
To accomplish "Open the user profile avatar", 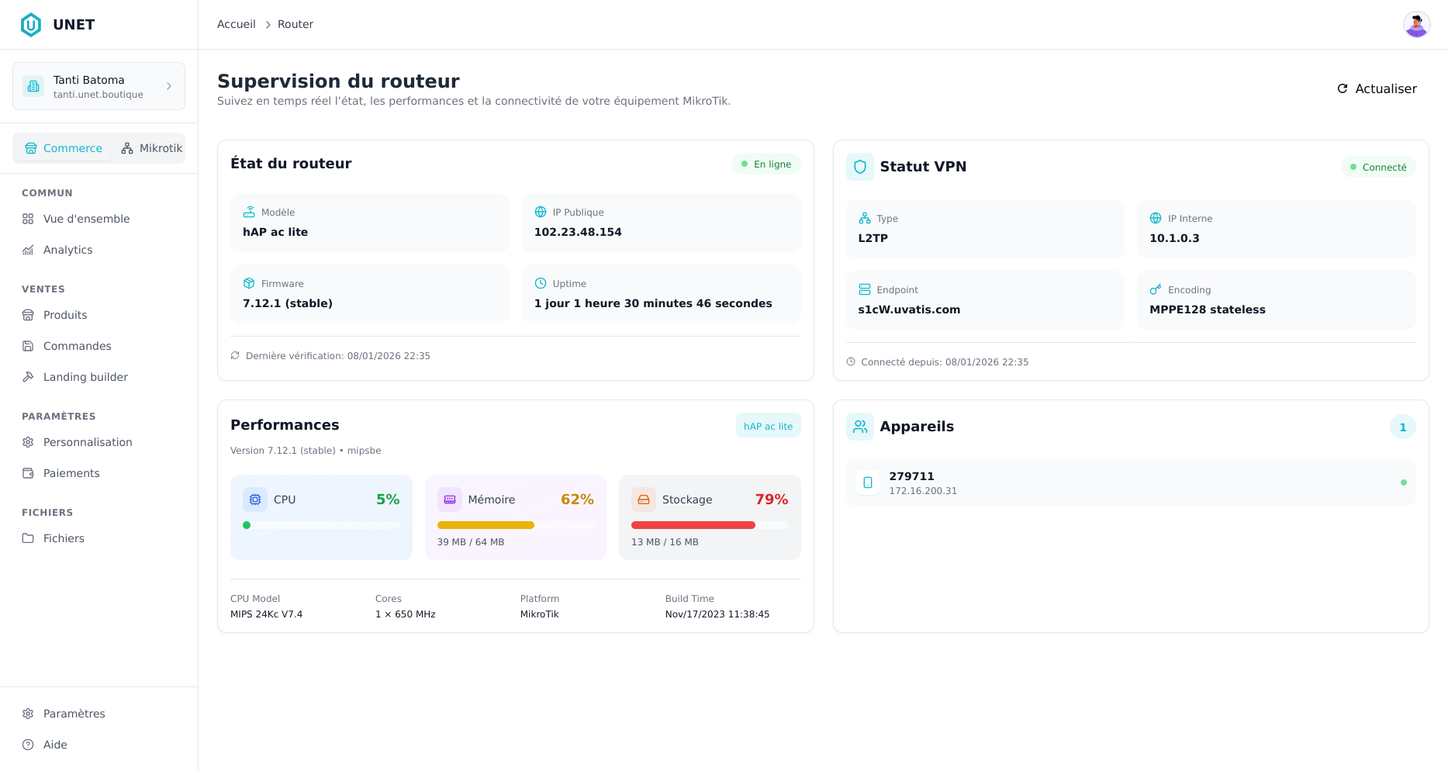I will [x=1417, y=24].
